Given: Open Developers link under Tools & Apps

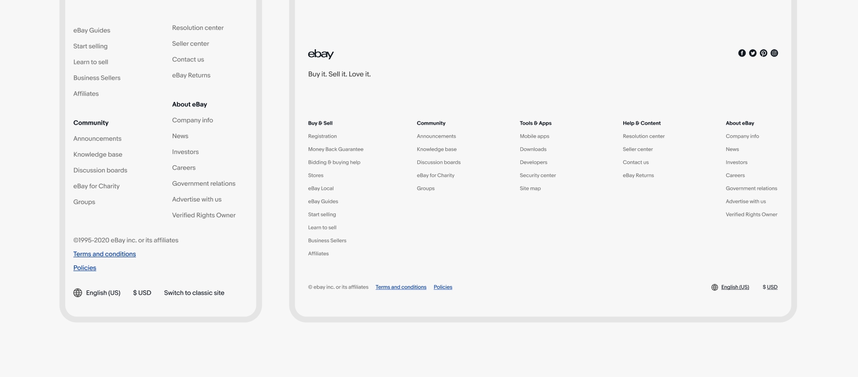Looking at the screenshot, I should pyautogui.click(x=533, y=162).
